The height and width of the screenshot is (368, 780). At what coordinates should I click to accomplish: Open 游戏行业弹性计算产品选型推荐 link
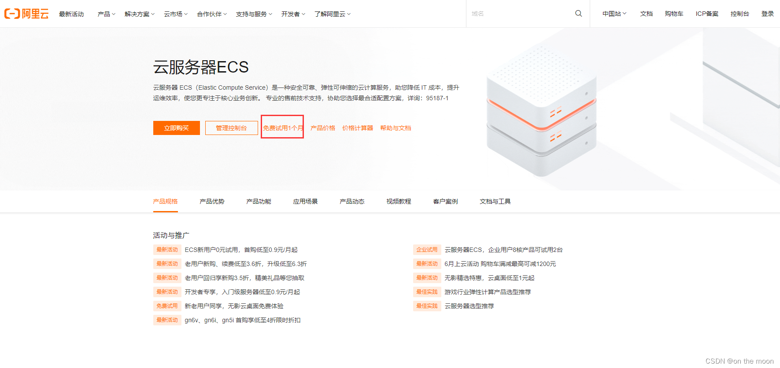pos(488,292)
